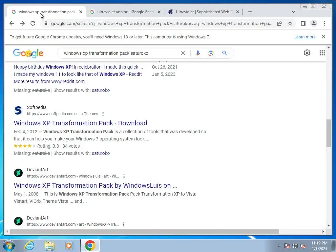Open the taskbar clock and date

tap(319, 246)
